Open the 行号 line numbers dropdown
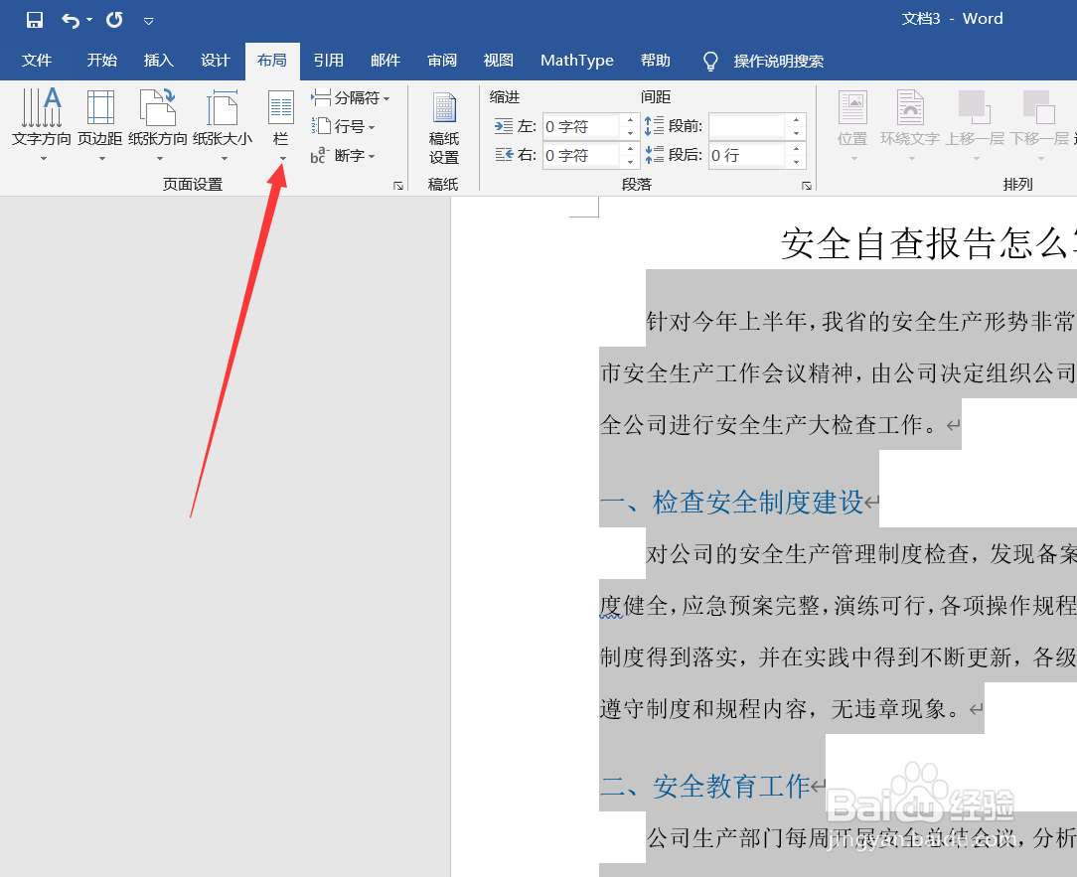This screenshot has height=877, width=1077. tap(343, 126)
